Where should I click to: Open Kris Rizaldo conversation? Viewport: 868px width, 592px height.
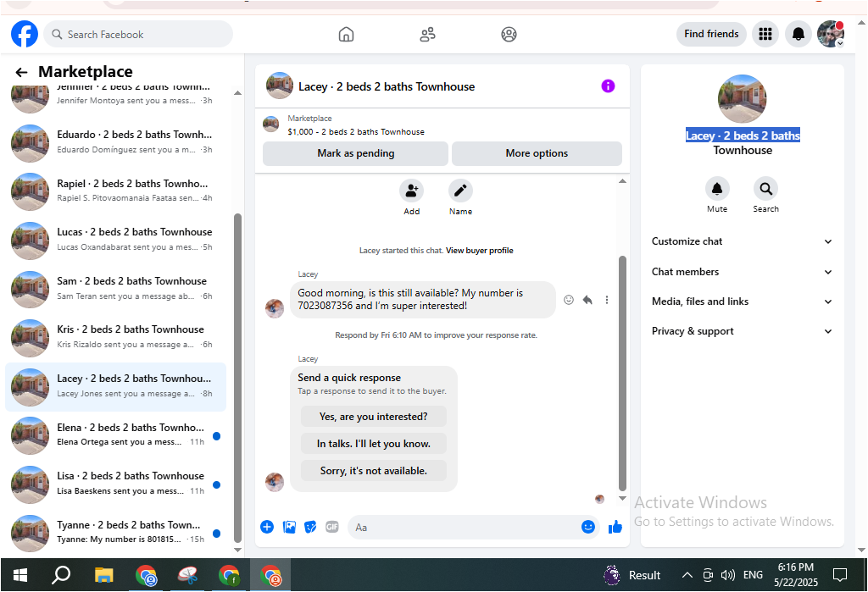(x=115, y=337)
